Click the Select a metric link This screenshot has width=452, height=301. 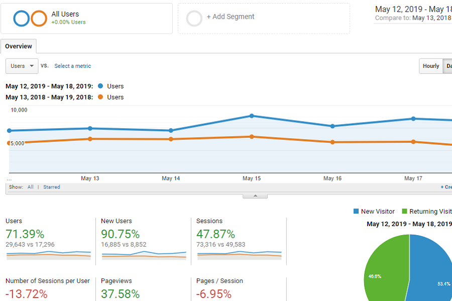pyautogui.click(x=73, y=66)
